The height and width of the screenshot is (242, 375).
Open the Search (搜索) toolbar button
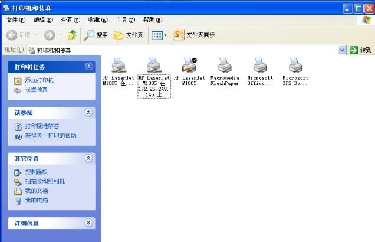coord(96,35)
